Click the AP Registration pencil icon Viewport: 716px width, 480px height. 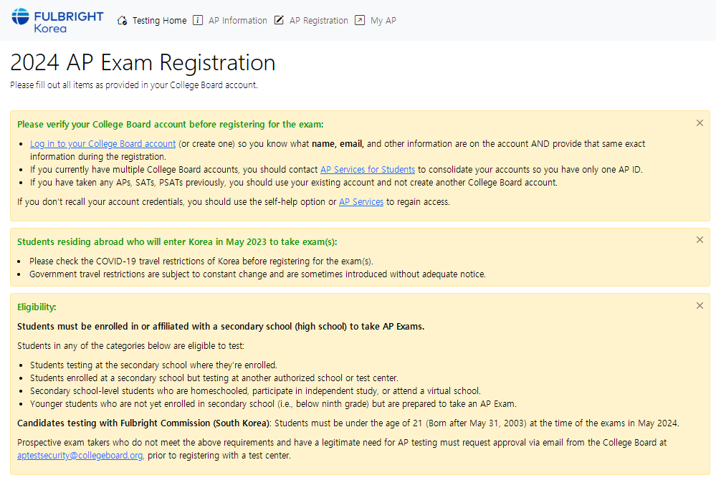coord(279,21)
